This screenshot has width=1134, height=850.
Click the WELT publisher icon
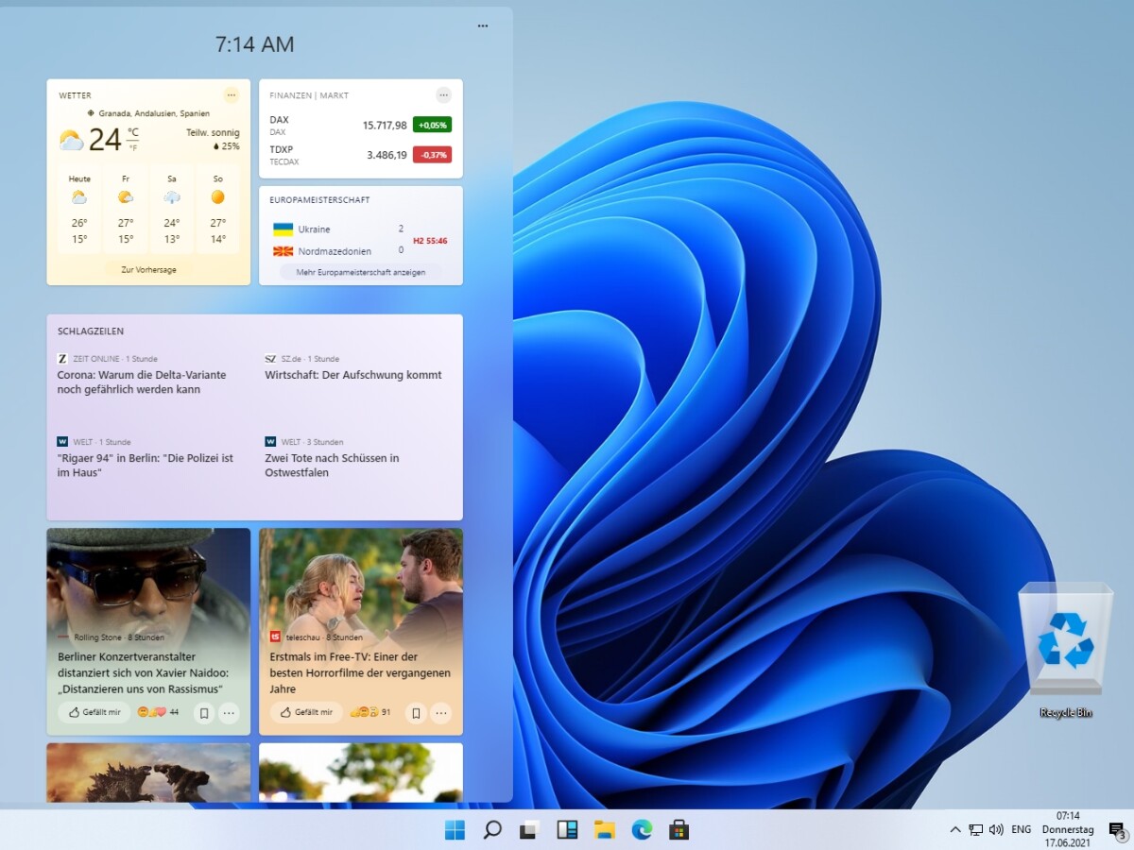point(60,442)
